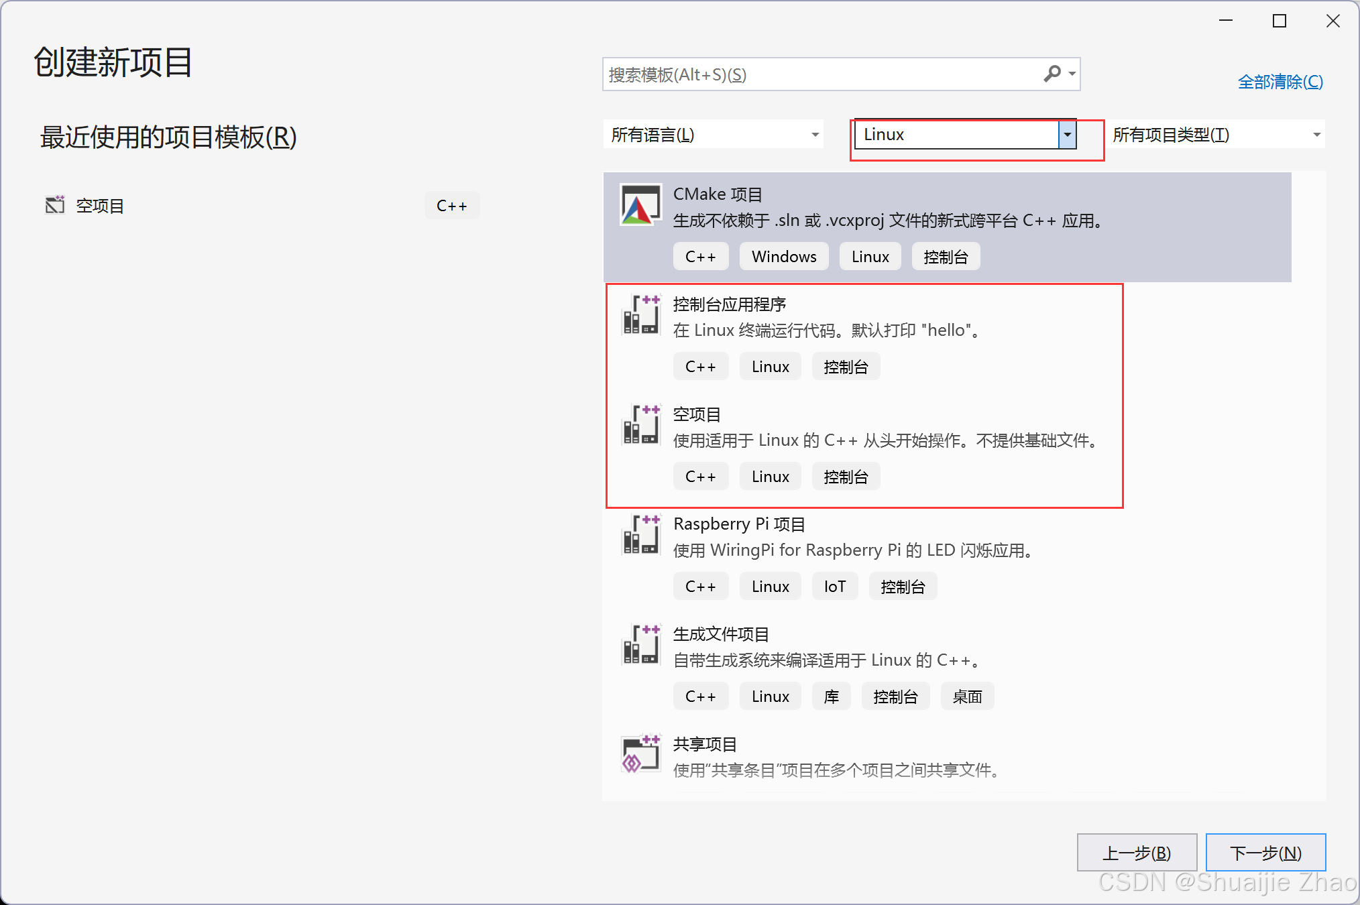Select the 生成文件项目 template title

pyautogui.click(x=721, y=634)
